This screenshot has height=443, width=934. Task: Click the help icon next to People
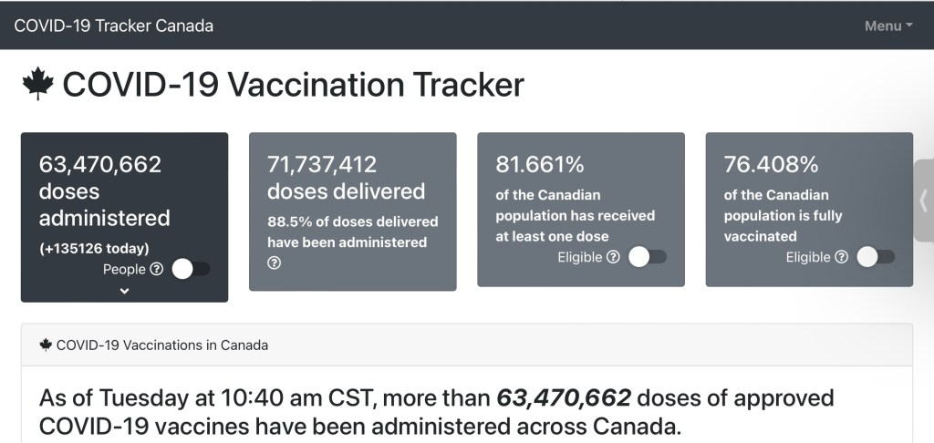pos(156,269)
